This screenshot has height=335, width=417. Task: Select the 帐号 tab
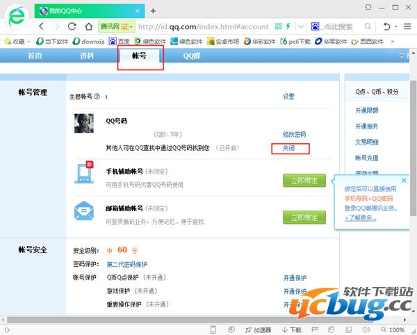pyautogui.click(x=140, y=56)
